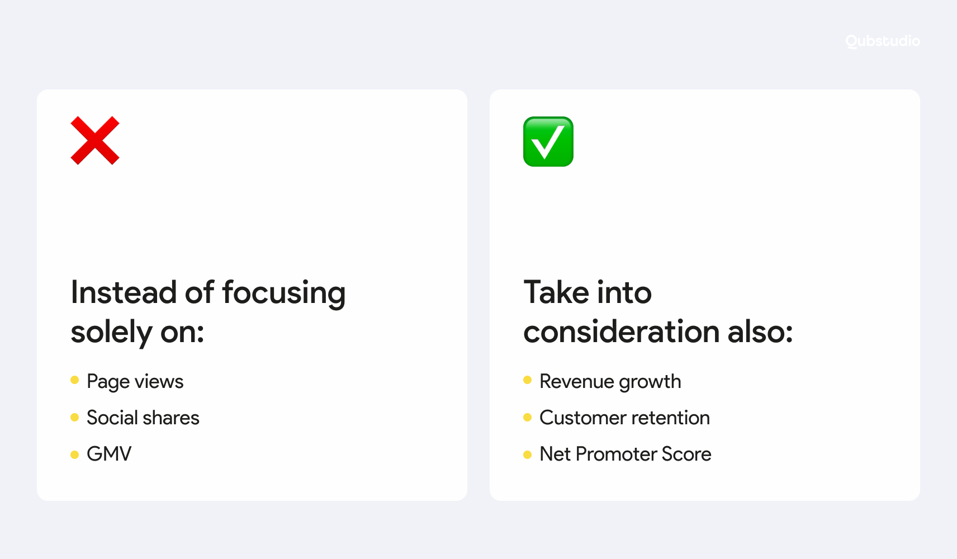Click the yellow bullet beside Social shares
Image resolution: width=957 pixels, height=559 pixels.
point(75,418)
